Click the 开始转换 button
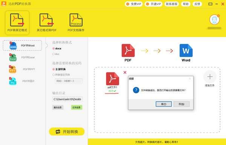Viewport: 226px width, 145px height. point(67,131)
